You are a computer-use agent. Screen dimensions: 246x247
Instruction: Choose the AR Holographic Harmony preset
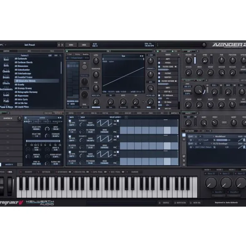pos(26,92)
